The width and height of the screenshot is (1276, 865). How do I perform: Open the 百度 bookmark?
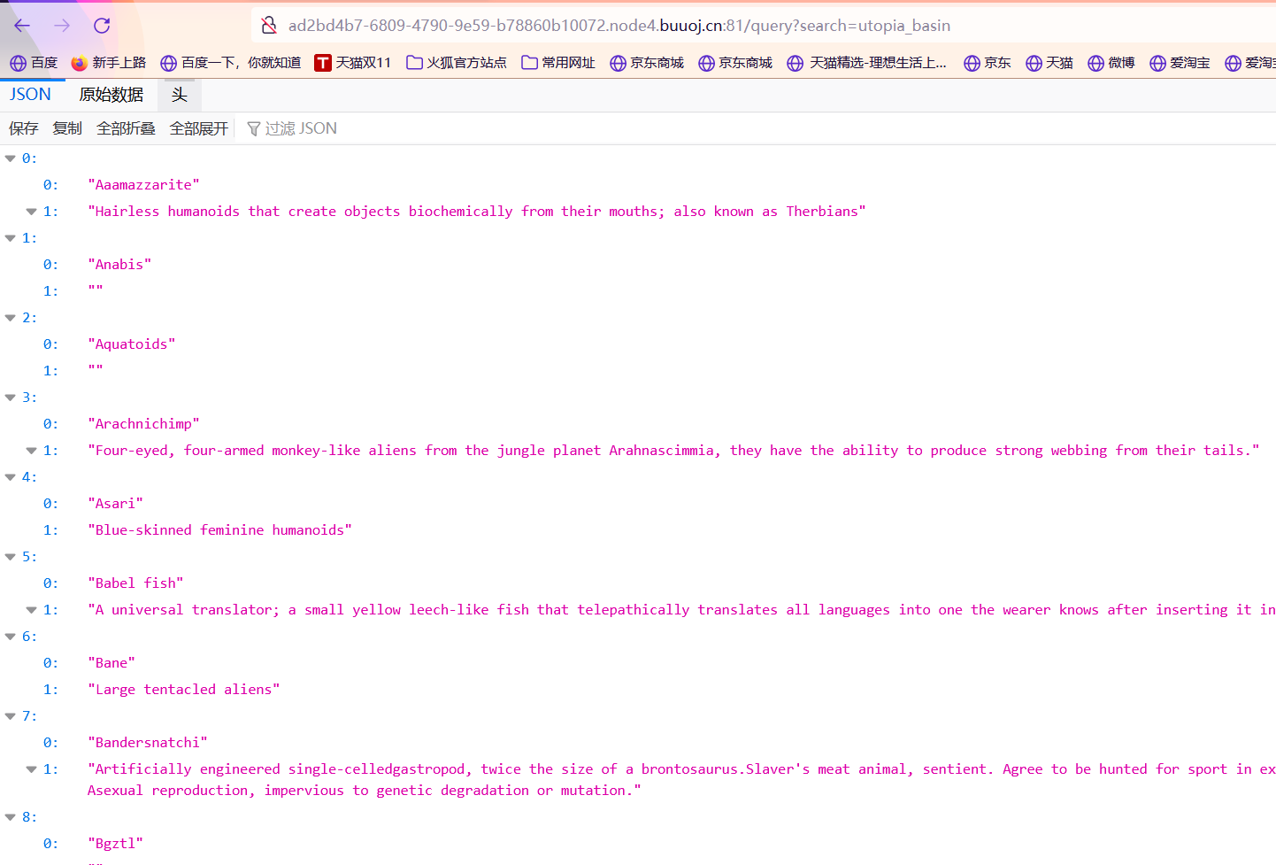point(34,63)
